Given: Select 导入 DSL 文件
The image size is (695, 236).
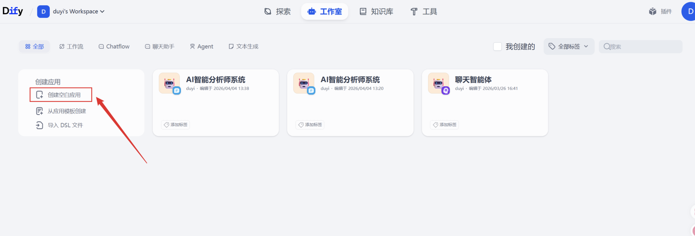Looking at the screenshot, I should 60,125.
